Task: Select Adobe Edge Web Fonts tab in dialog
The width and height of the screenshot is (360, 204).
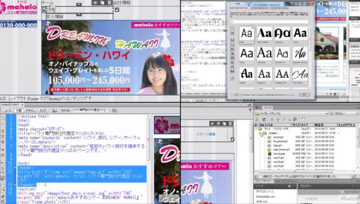Action: pos(239,8)
